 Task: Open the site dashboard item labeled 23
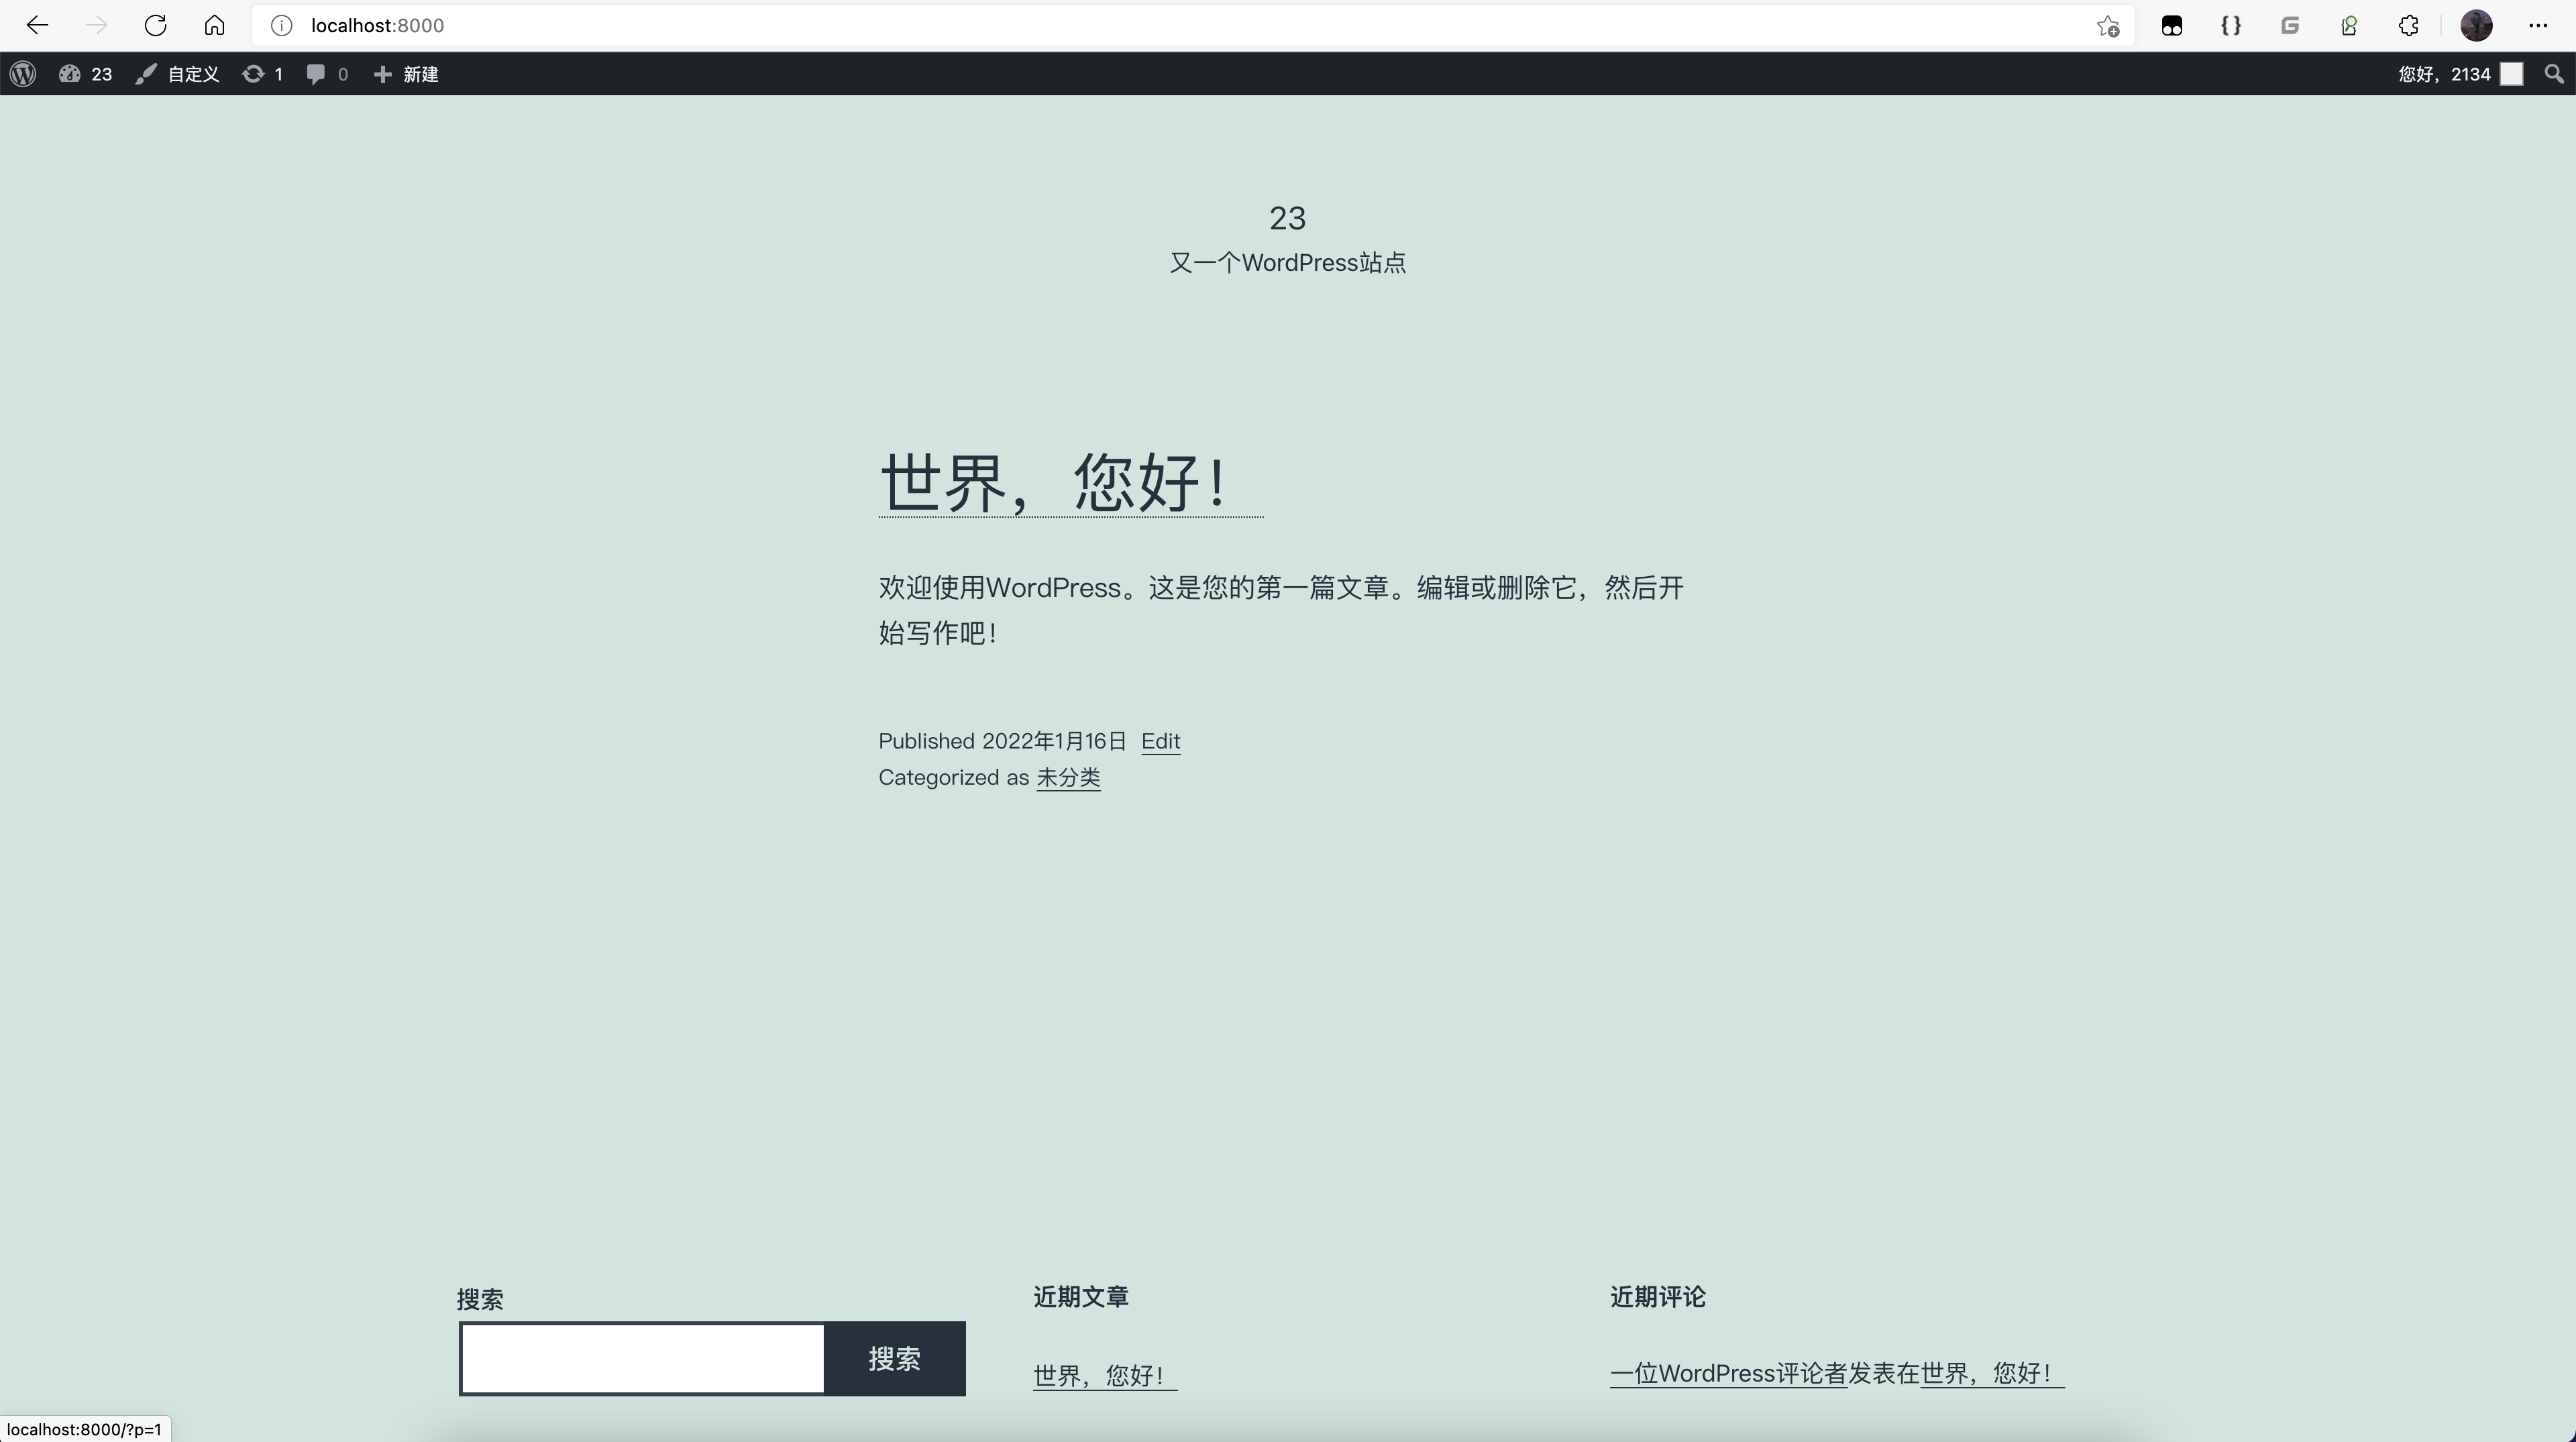(86, 74)
